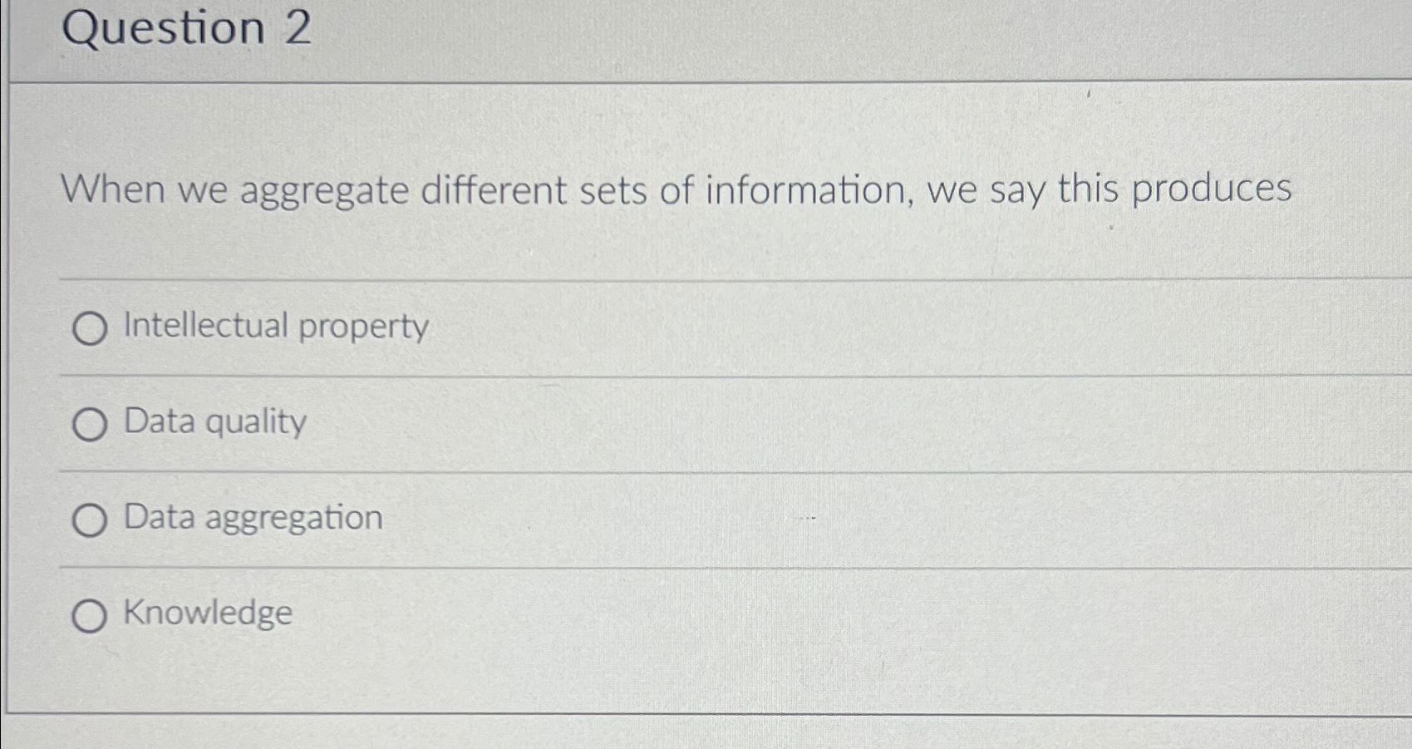Mark the Knowledge radio button
Viewport: 1412px width, 749px height.
[89, 617]
